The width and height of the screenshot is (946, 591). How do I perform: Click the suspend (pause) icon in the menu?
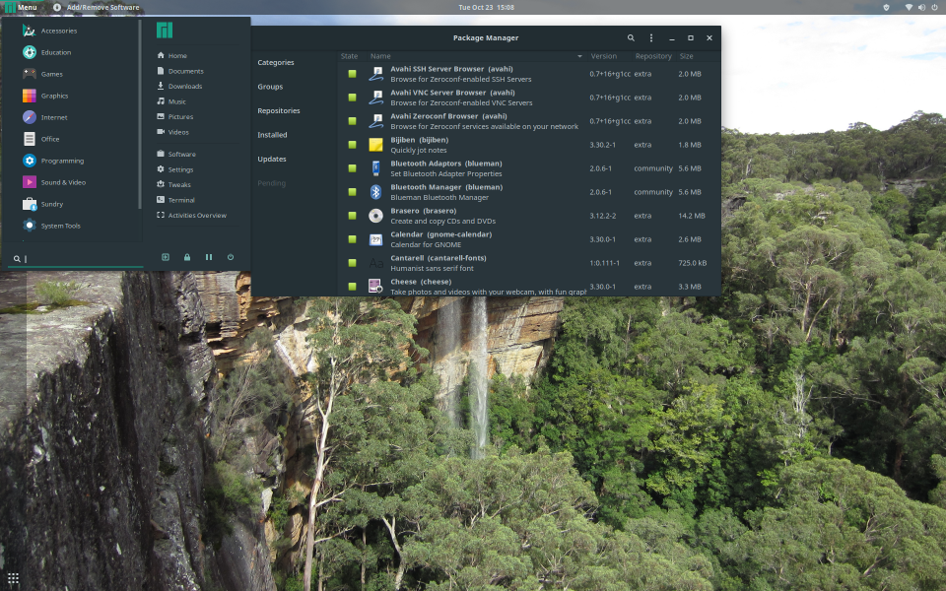(x=209, y=257)
